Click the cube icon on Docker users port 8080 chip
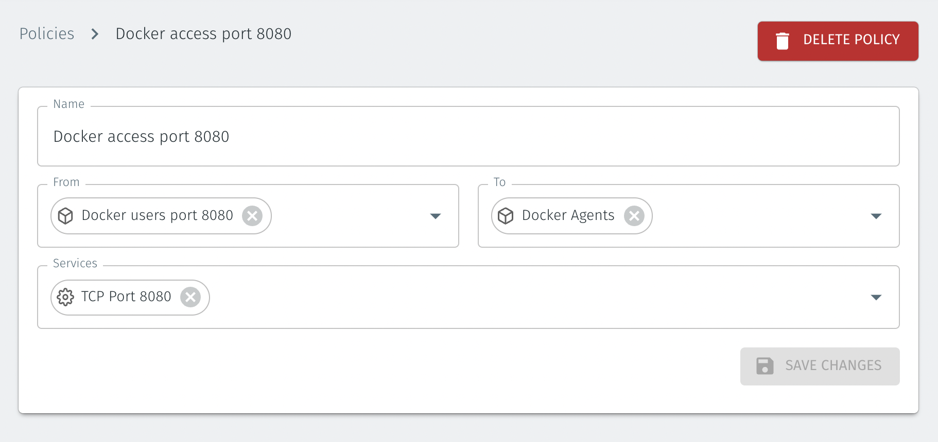This screenshot has width=938, height=442. coord(65,216)
